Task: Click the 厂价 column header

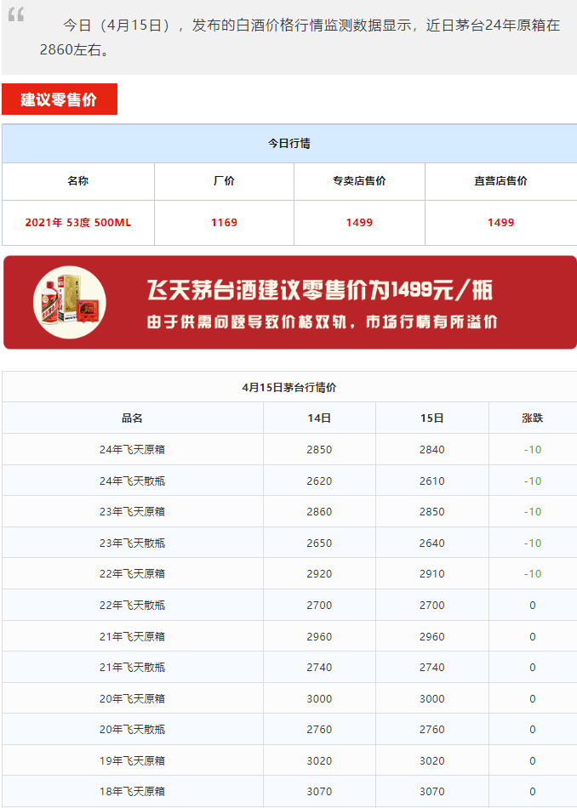Action: tap(224, 181)
